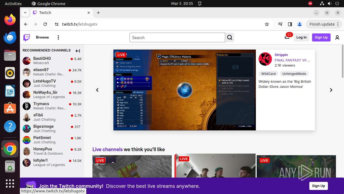Screen dimensions: 344x194
Task: Open the tab search dropdown arrow
Action: 25,13
